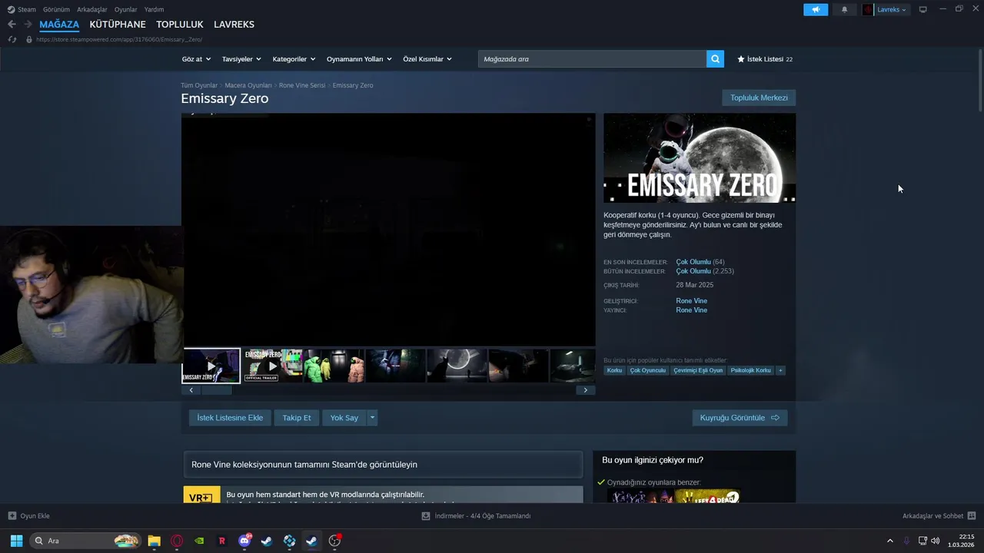Reload the page with refresh icon

point(12,39)
